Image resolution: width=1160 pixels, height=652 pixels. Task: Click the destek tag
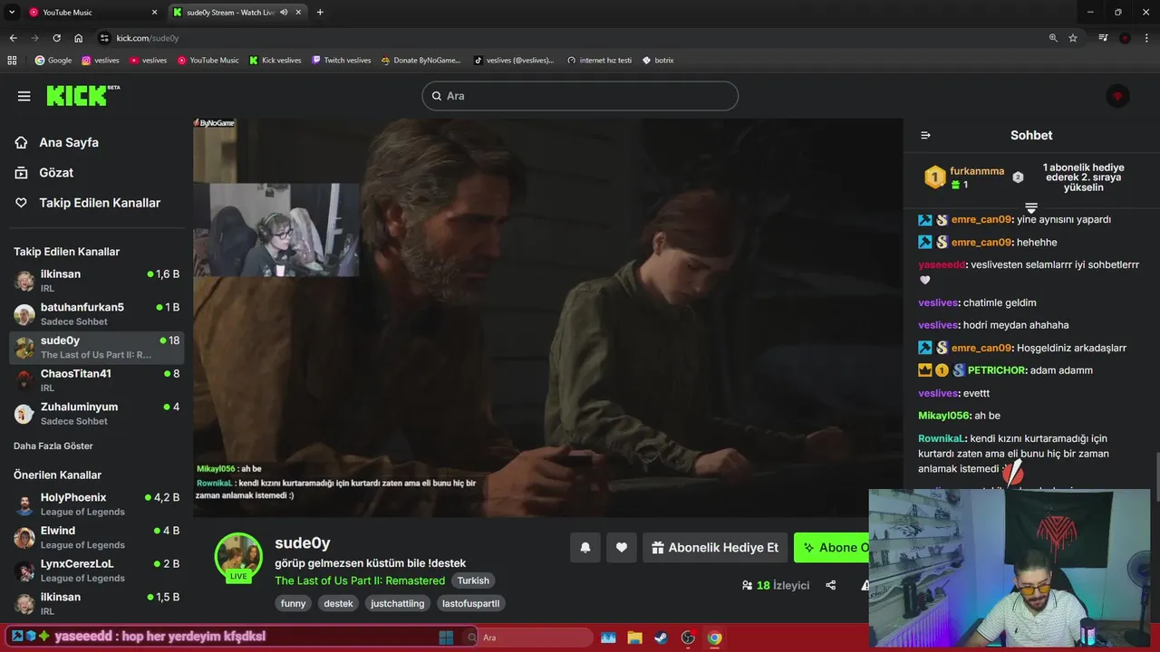coord(338,603)
